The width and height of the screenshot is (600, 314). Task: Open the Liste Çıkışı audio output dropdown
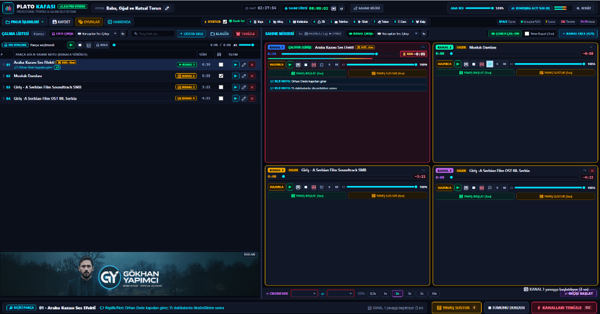[97, 33]
